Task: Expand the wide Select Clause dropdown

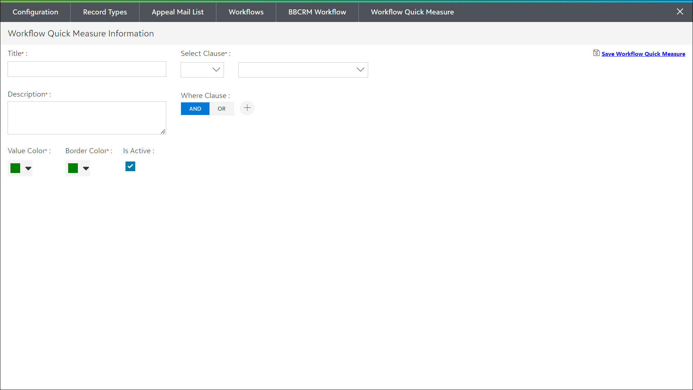Action: coord(303,70)
